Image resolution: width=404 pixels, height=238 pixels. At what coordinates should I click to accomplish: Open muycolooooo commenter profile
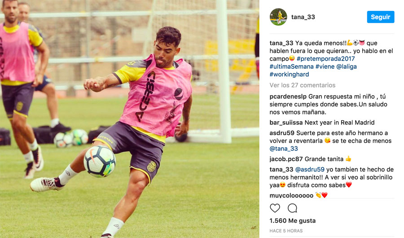pyautogui.click(x=291, y=195)
